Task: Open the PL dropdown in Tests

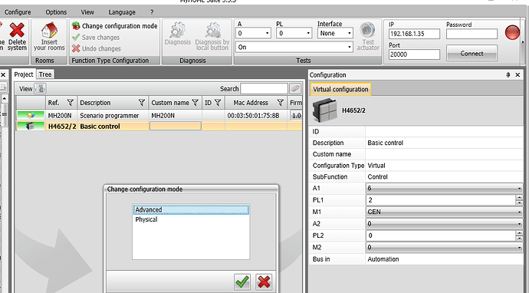Action: [x=308, y=34]
